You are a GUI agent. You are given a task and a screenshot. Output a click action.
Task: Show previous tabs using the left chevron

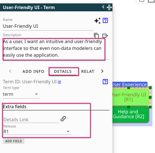point(10,71)
